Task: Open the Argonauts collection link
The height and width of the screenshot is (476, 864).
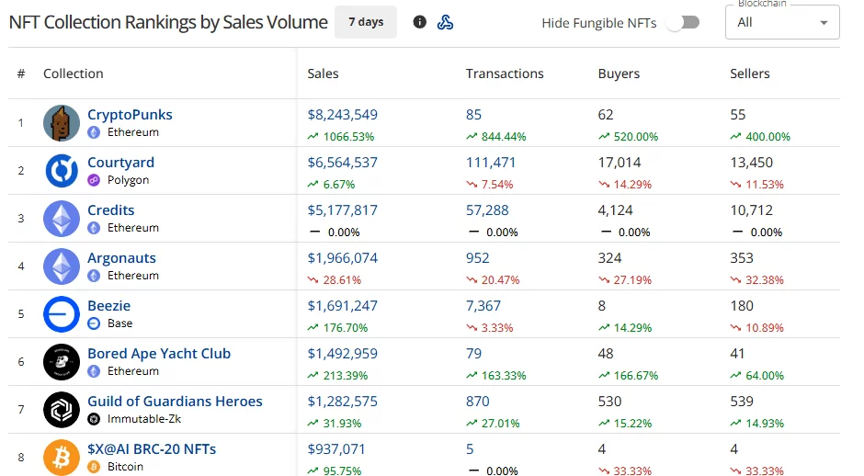Action: click(121, 258)
